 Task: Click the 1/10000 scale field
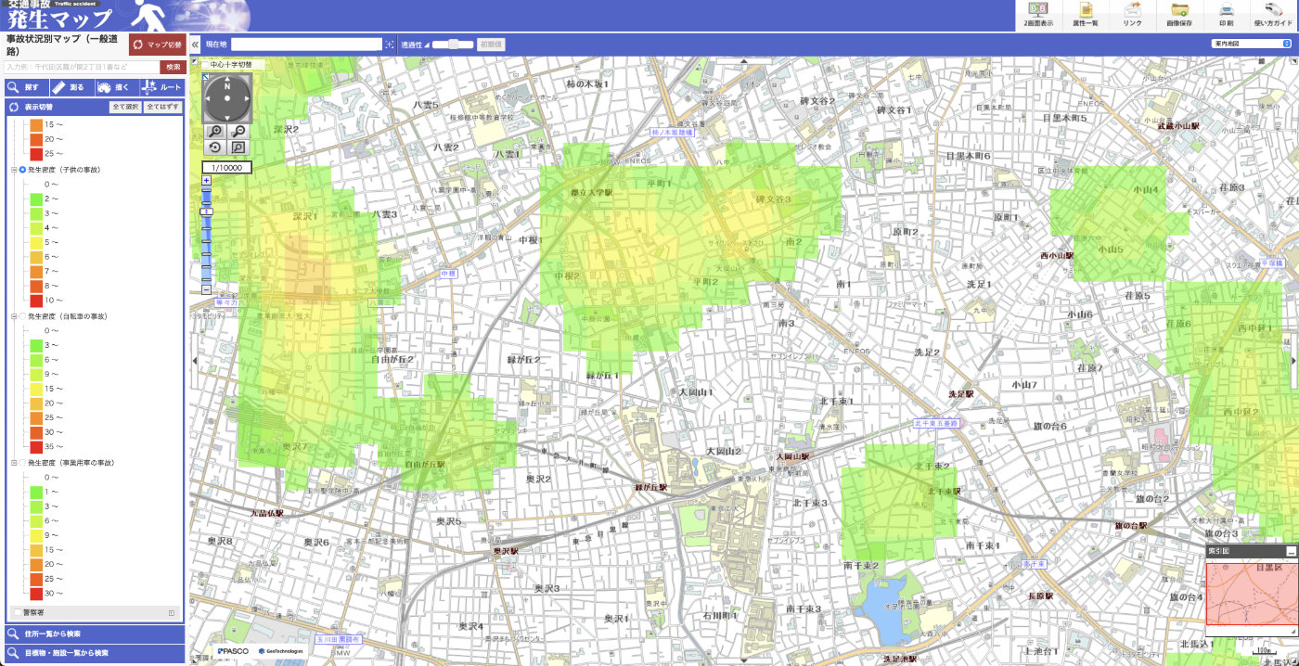tap(227, 168)
